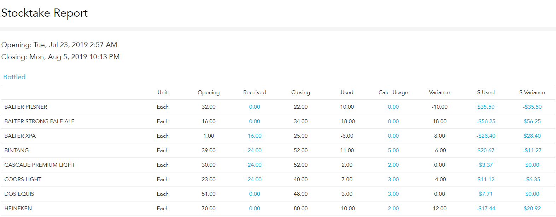
Task: Open $ Variance $0.00 for DOS EQUIS
Action: pos(532,194)
